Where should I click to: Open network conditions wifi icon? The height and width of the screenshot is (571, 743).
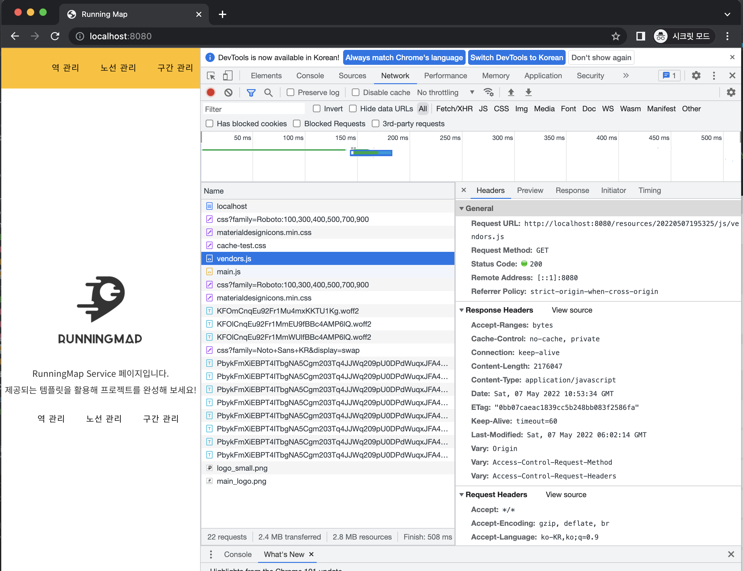point(488,93)
